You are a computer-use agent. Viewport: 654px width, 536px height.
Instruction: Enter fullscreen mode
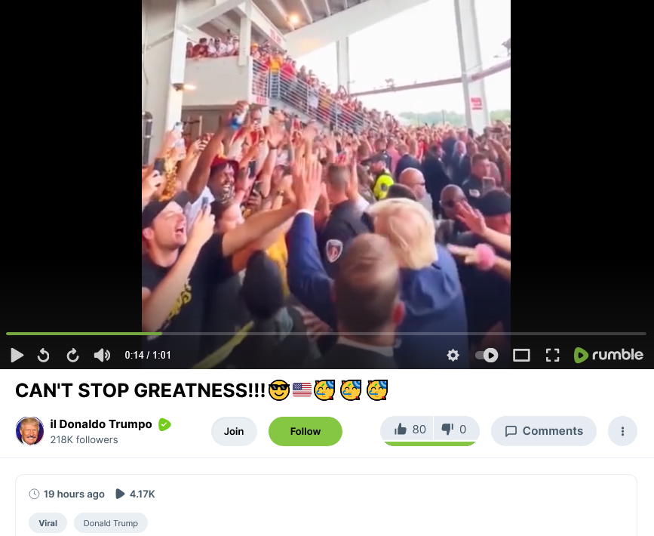[x=553, y=356]
